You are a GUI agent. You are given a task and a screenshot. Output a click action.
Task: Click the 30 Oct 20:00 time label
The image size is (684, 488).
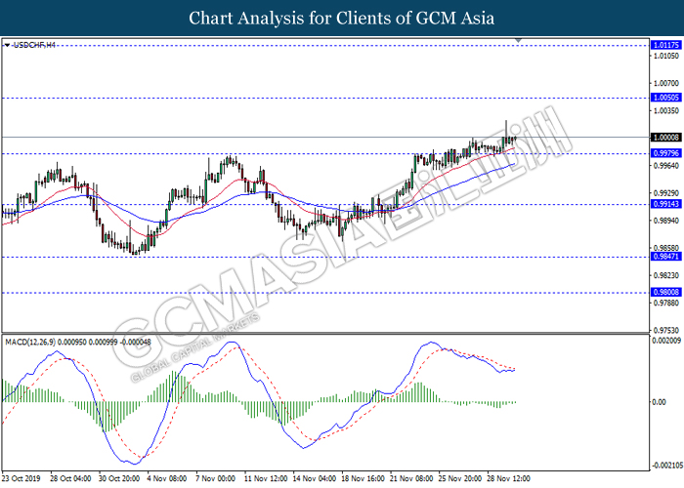pos(118,478)
